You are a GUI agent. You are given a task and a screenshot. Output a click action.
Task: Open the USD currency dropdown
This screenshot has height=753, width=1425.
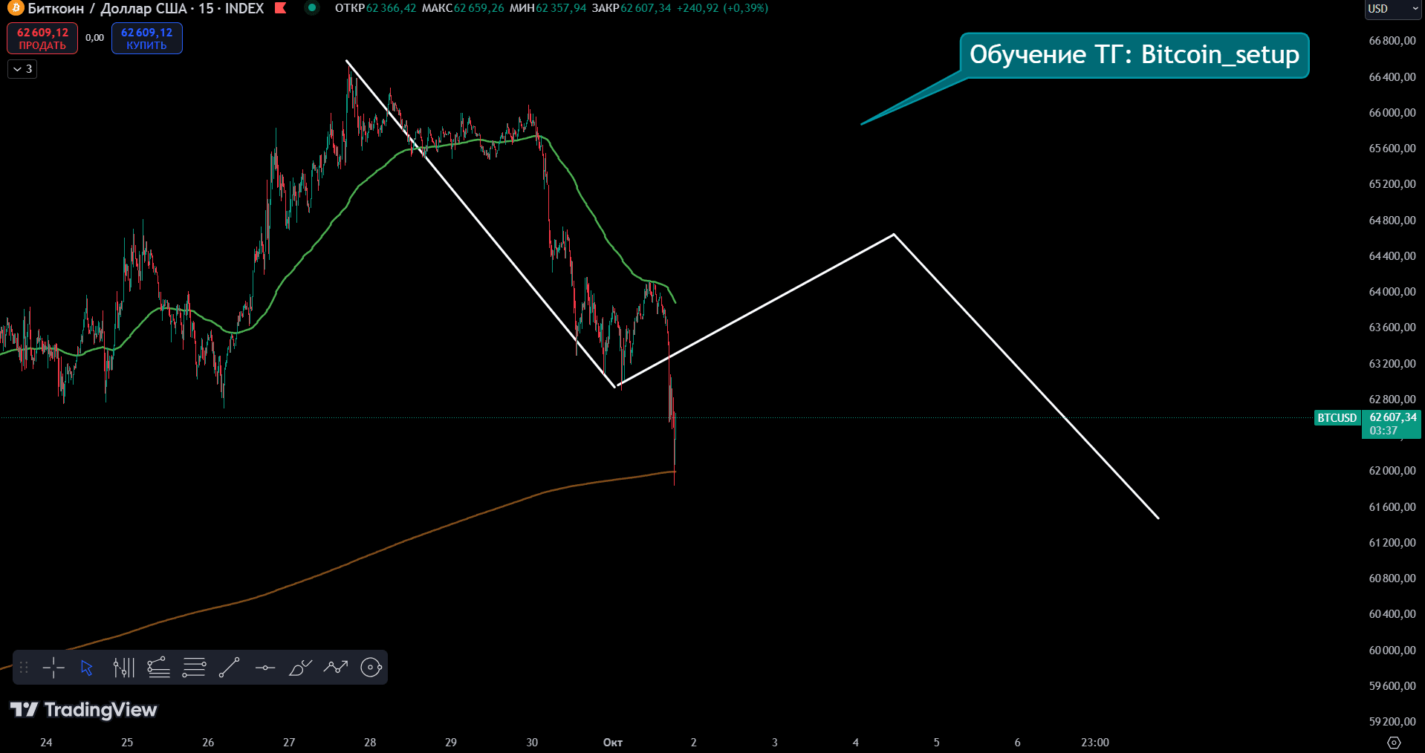(1393, 9)
